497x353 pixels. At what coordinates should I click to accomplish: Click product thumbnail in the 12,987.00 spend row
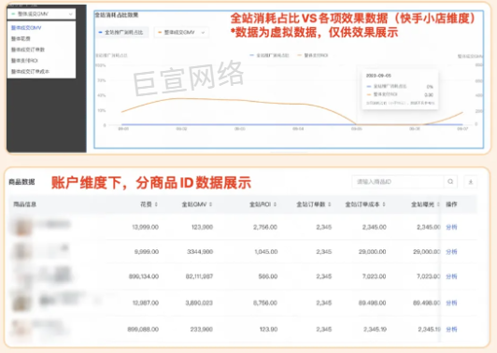[21, 303]
